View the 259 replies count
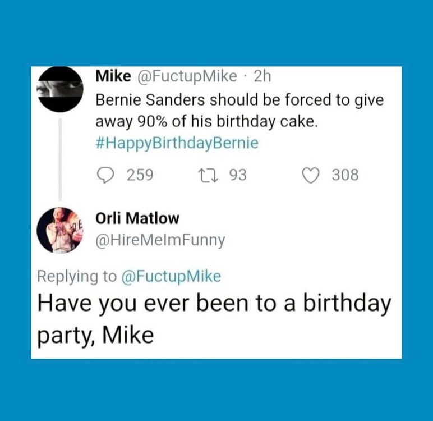The width and height of the screenshot is (433, 421). [x=139, y=175]
